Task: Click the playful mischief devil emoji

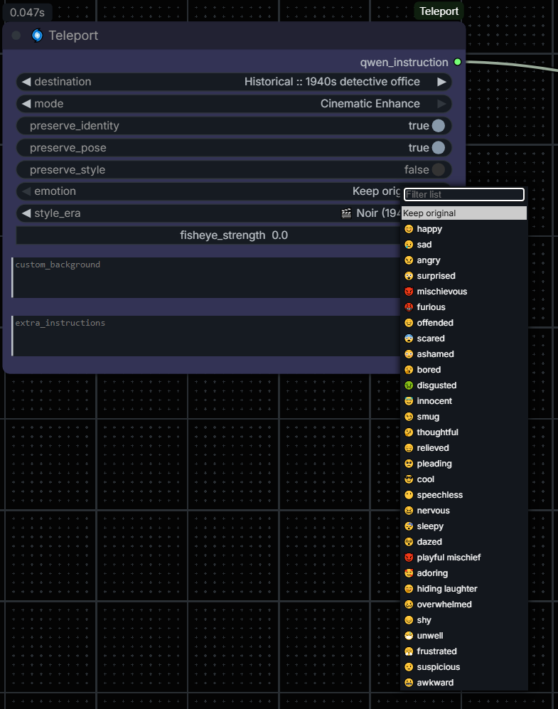Action: pos(409,558)
